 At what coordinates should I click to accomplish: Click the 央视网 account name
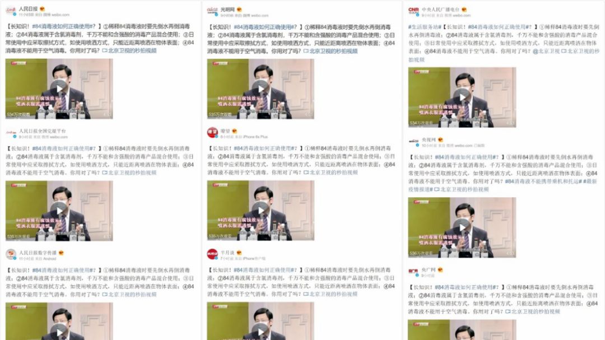pos(429,139)
